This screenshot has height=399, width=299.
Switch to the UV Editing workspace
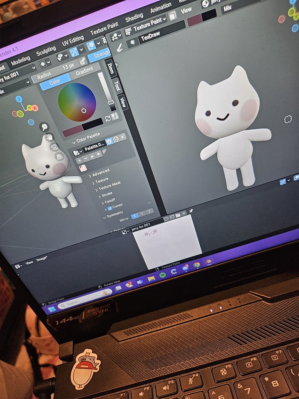[73, 41]
